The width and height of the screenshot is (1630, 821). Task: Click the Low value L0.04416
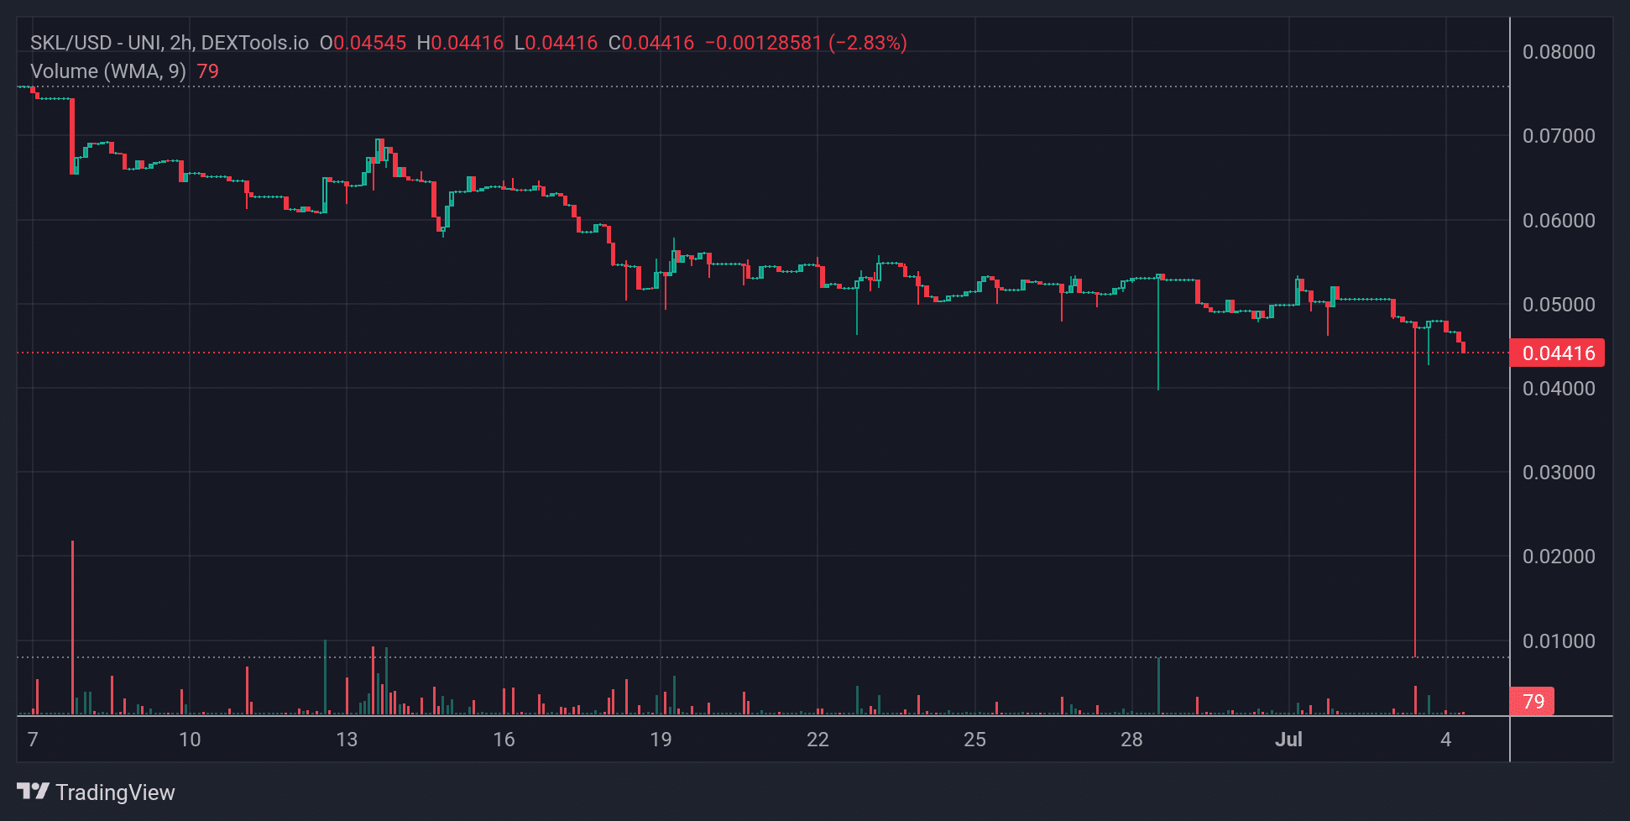click(556, 43)
